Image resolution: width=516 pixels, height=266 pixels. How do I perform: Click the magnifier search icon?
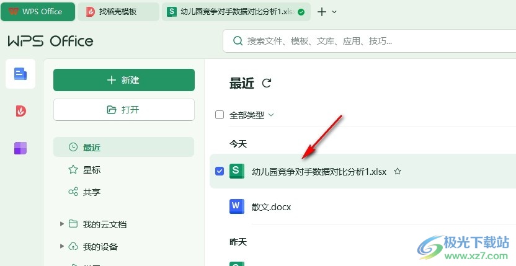238,41
